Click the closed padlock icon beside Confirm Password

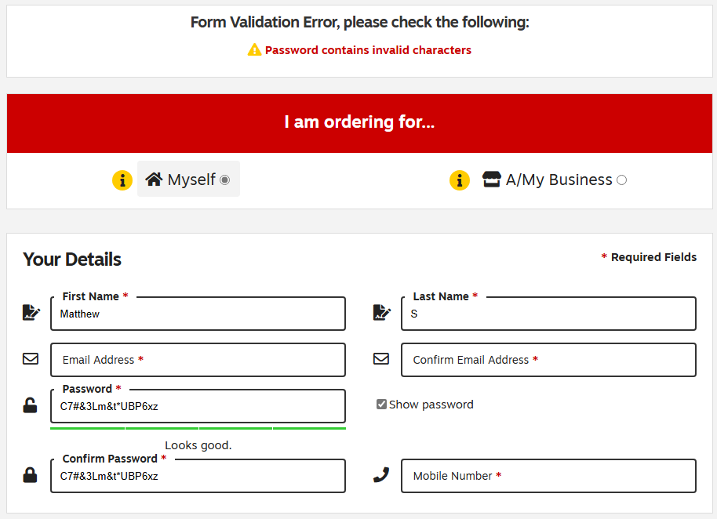(30, 474)
